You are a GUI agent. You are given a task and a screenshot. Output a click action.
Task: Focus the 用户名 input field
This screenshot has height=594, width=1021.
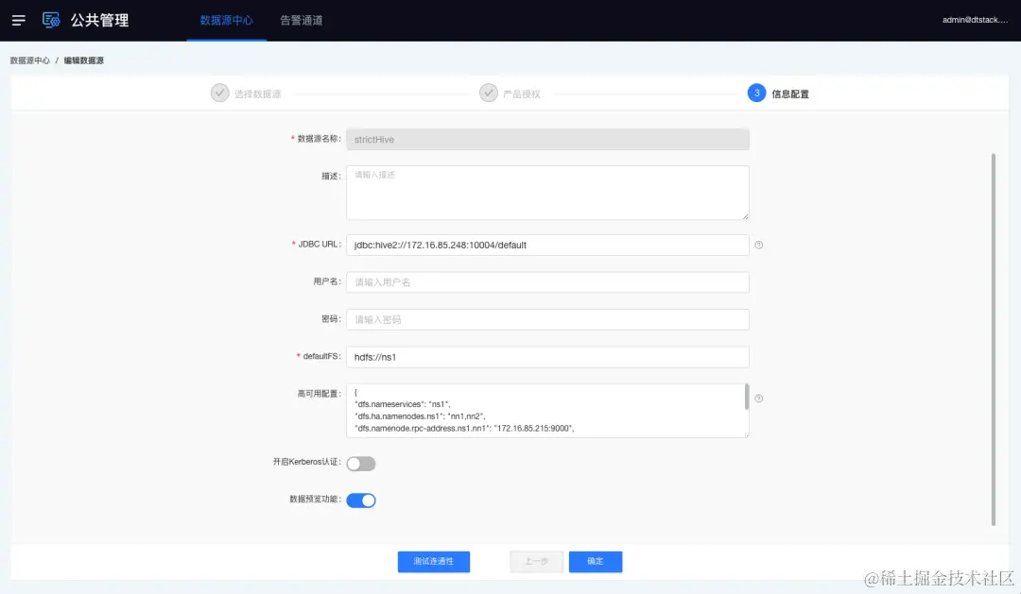click(547, 282)
